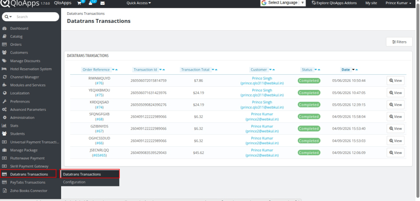Image resolution: width=420 pixels, height=201 pixels.
Task: Click the sidebar search input field
Action: pyautogui.click(x=36, y=17)
